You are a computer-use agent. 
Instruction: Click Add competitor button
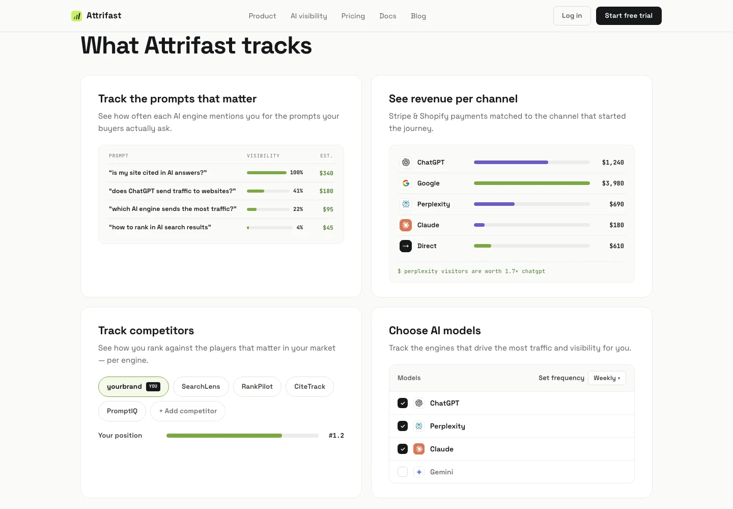pyautogui.click(x=188, y=411)
